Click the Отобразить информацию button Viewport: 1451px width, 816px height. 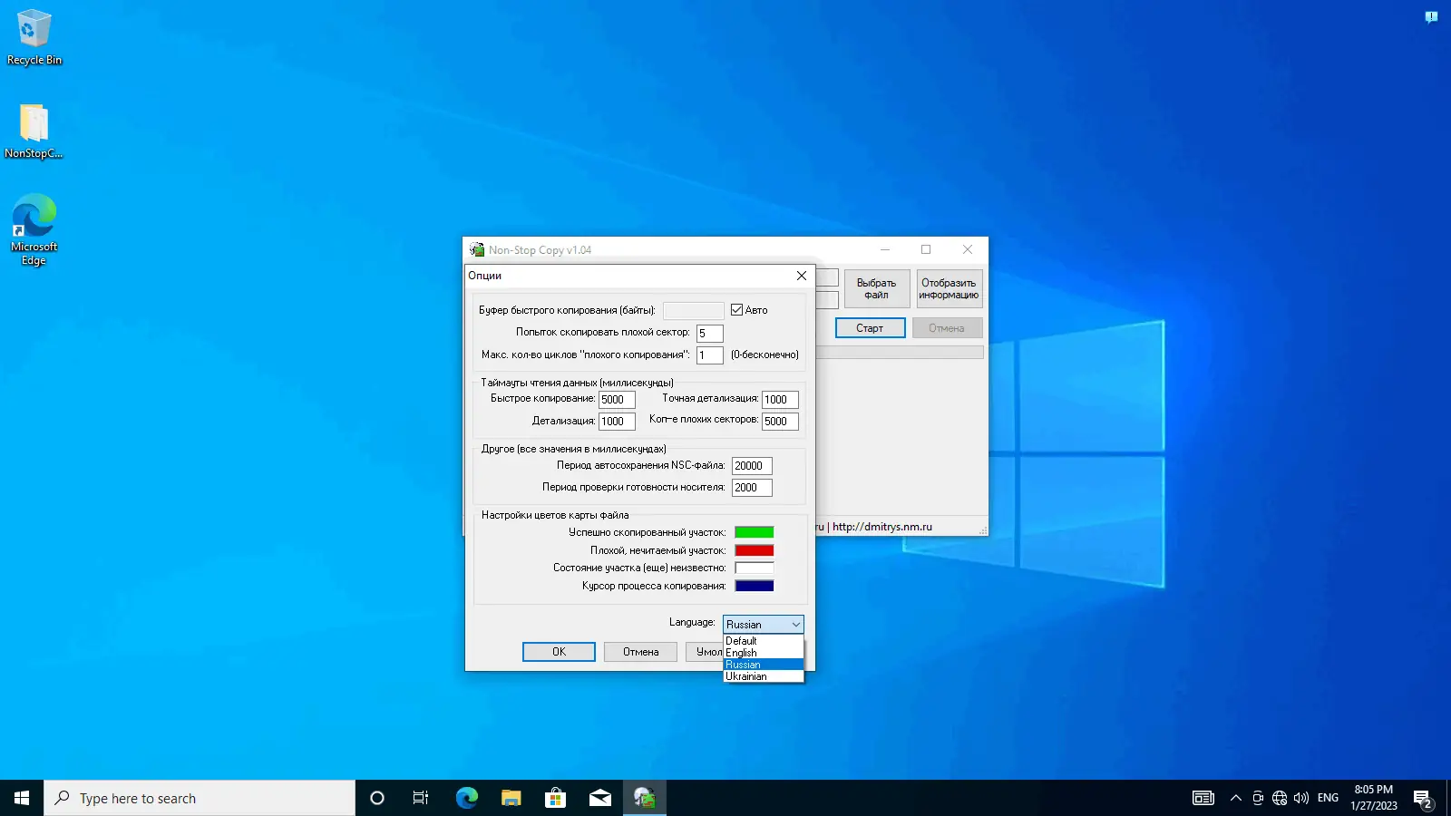point(949,288)
